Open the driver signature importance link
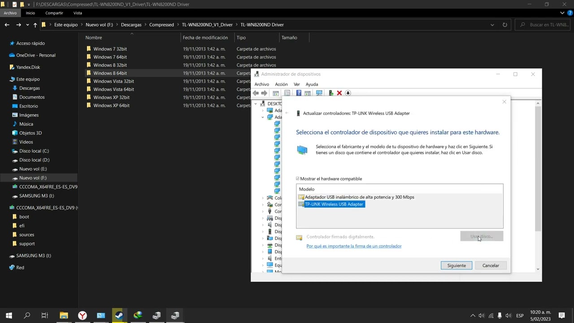Image resolution: width=574 pixels, height=323 pixels. tap(354, 246)
